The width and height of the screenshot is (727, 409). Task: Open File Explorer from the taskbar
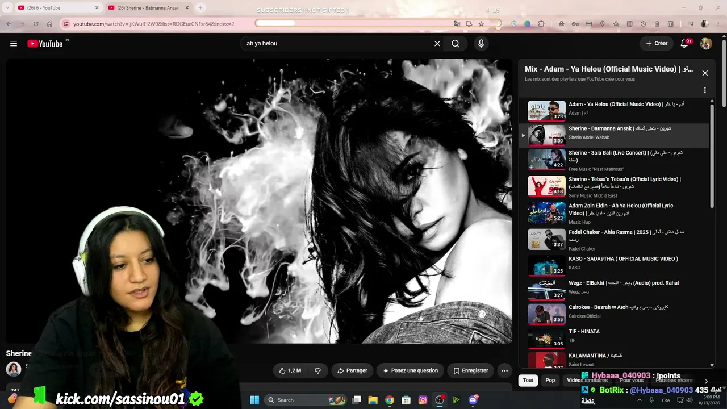click(x=373, y=400)
